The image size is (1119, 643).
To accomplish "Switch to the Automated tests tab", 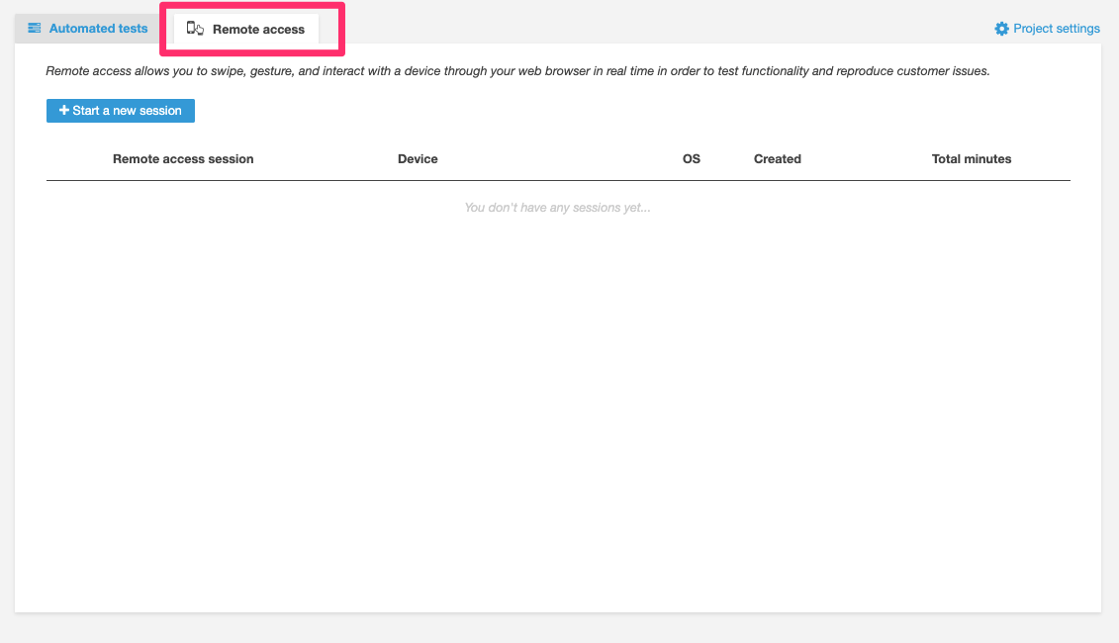I will (96, 28).
